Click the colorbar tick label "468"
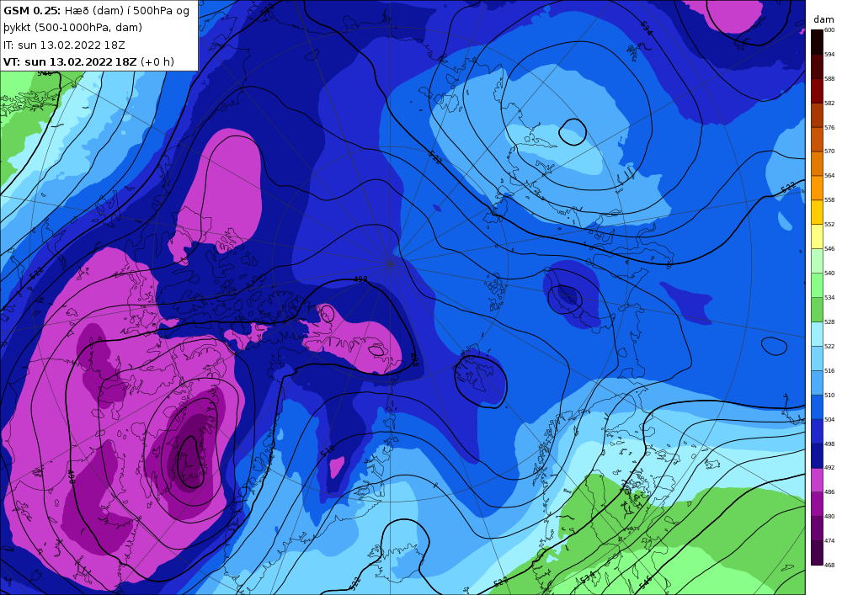Screen dimensions: 842x595 click(x=829, y=566)
